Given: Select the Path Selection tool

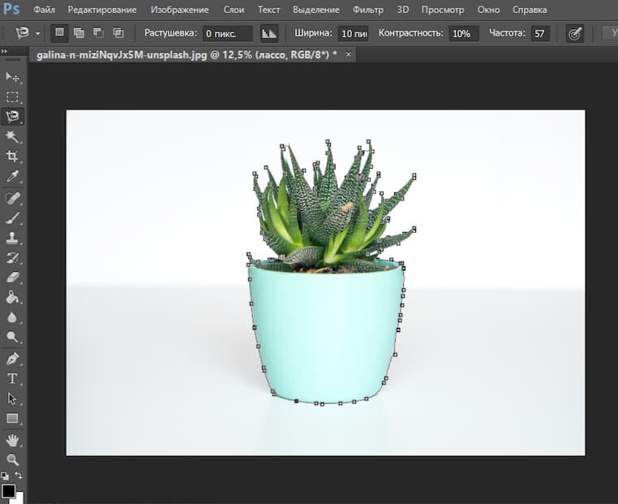Looking at the screenshot, I should click(12, 398).
